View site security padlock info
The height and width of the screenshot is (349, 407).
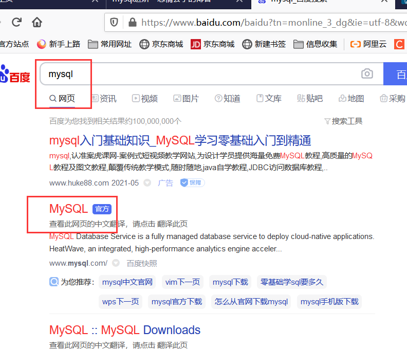pos(133,22)
